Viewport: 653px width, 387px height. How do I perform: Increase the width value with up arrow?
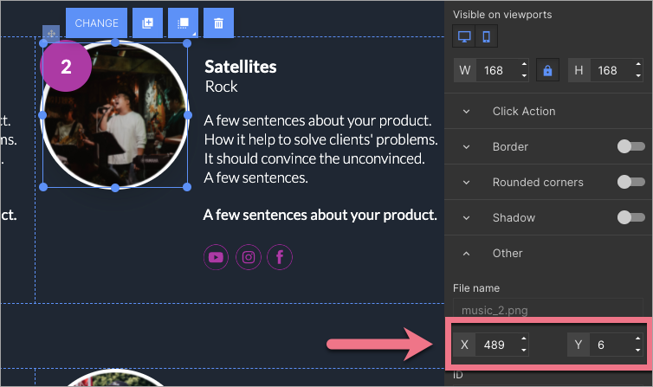[x=525, y=65]
